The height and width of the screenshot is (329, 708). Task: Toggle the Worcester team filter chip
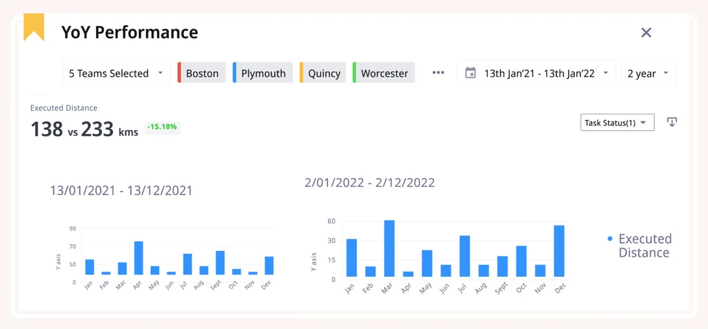click(384, 73)
